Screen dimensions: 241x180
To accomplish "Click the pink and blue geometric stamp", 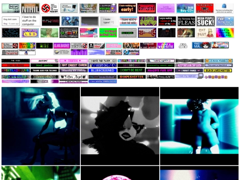I will point(88,33).
